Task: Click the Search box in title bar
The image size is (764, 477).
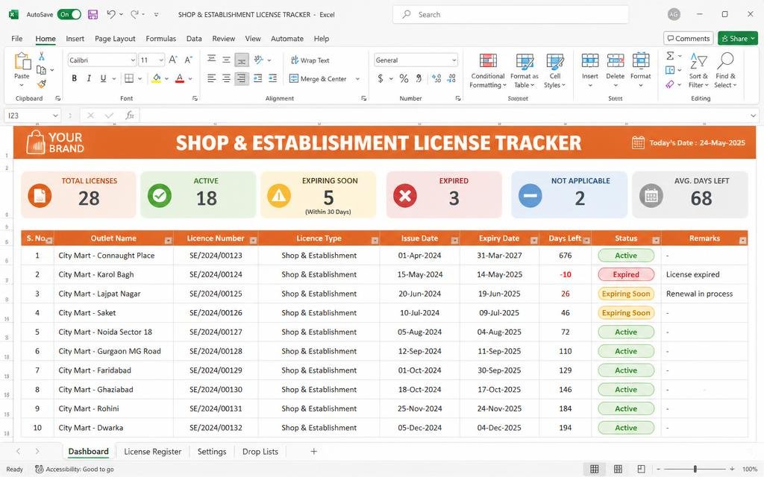Action: (510, 15)
